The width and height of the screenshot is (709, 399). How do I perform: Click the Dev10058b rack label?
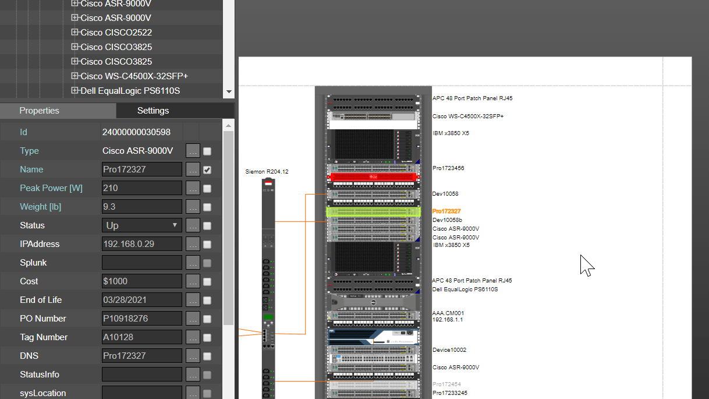coord(447,220)
